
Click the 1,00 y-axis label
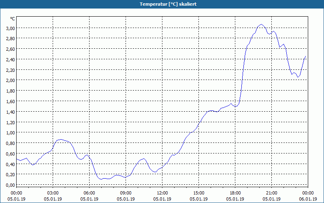11,133
